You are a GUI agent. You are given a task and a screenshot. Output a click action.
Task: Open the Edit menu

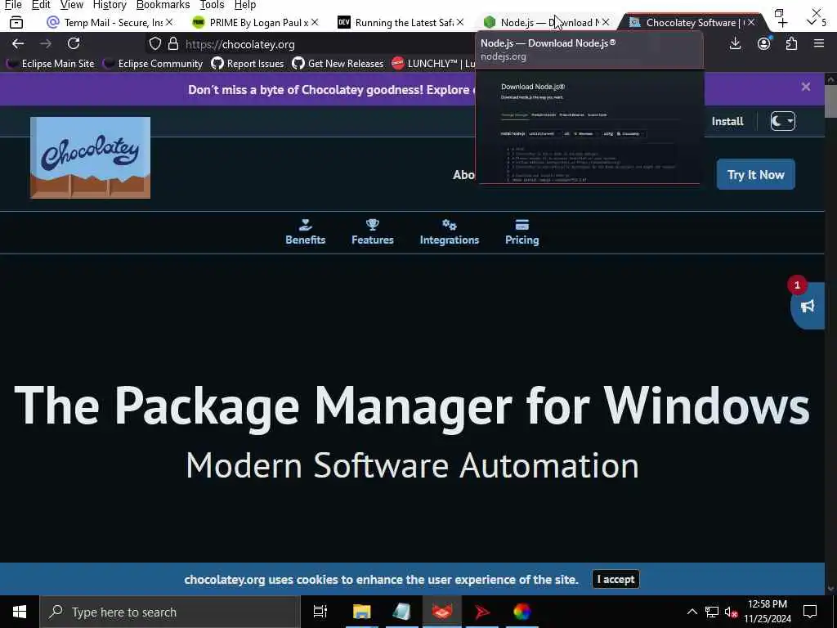click(41, 5)
